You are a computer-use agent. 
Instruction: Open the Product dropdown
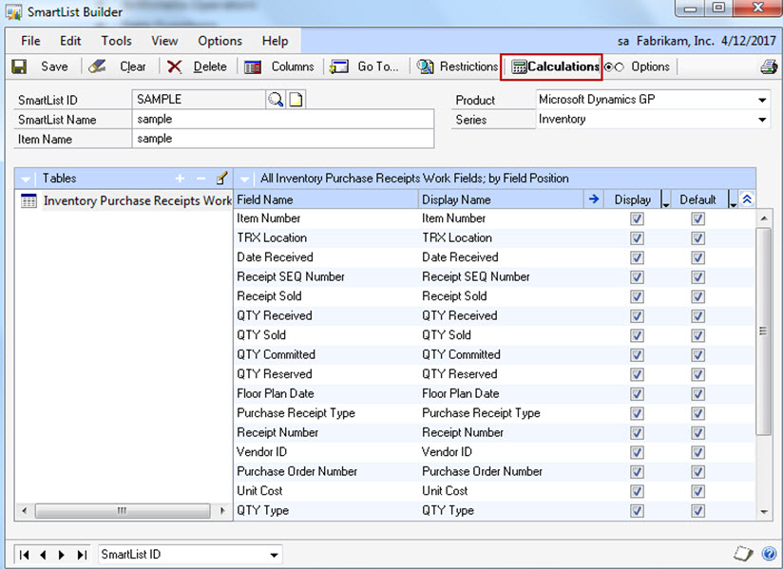pyautogui.click(x=763, y=99)
